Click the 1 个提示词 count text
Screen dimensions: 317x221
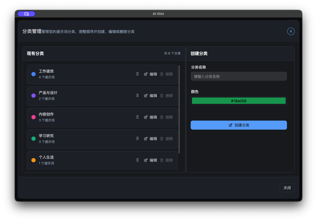46,163
